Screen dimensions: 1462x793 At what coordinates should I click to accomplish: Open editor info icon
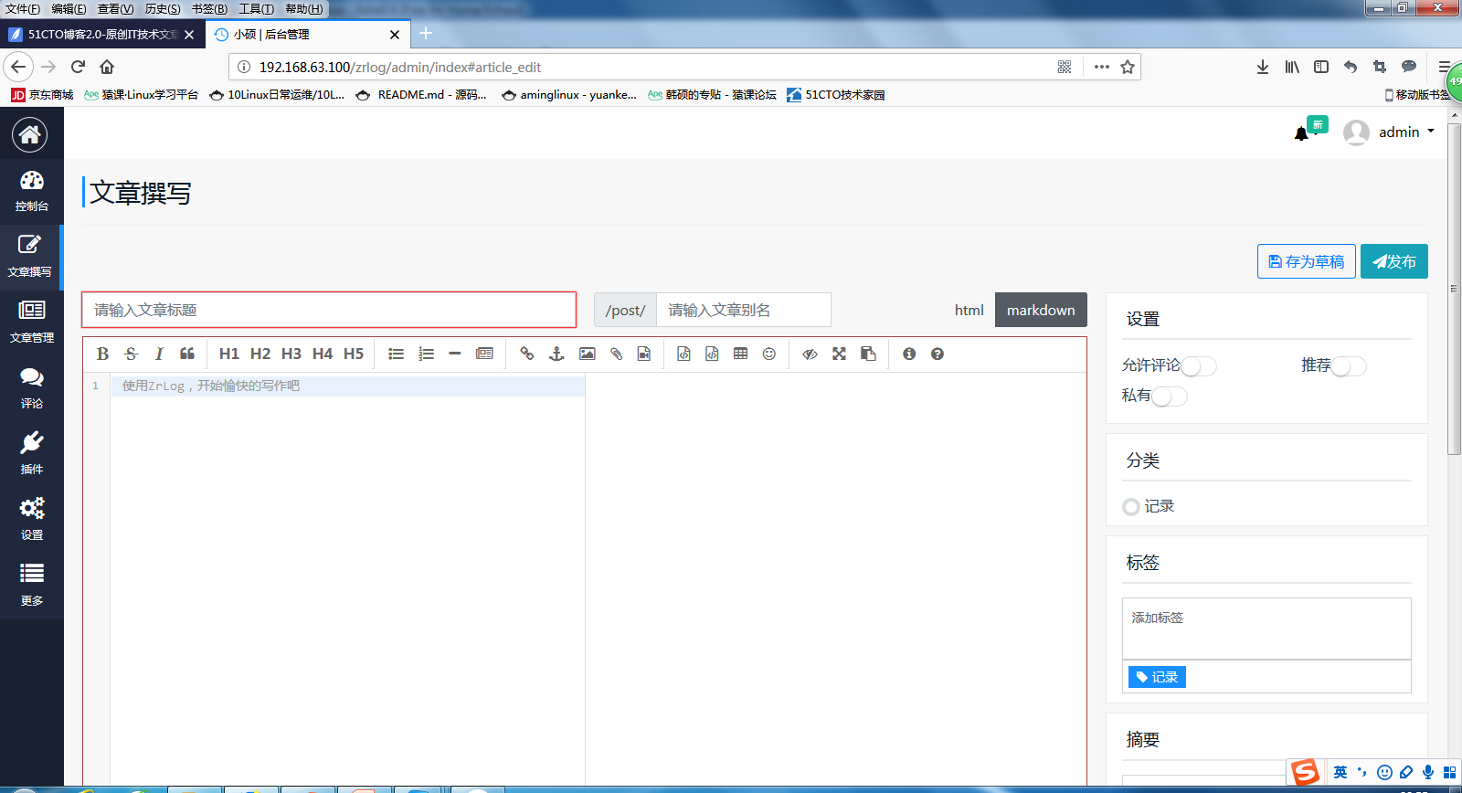click(909, 354)
